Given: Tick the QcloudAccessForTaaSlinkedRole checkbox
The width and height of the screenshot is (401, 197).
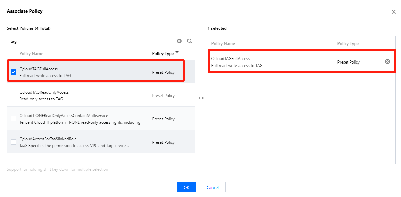Looking at the screenshot, I should pos(14,142).
